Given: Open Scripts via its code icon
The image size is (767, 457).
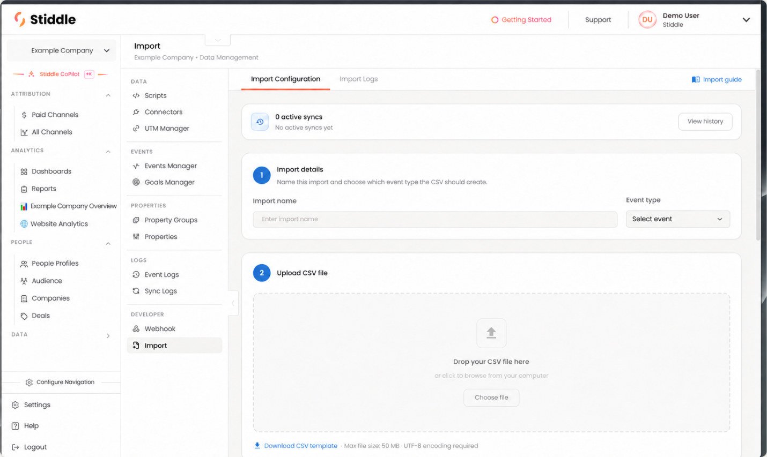Looking at the screenshot, I should pos(136,96).
